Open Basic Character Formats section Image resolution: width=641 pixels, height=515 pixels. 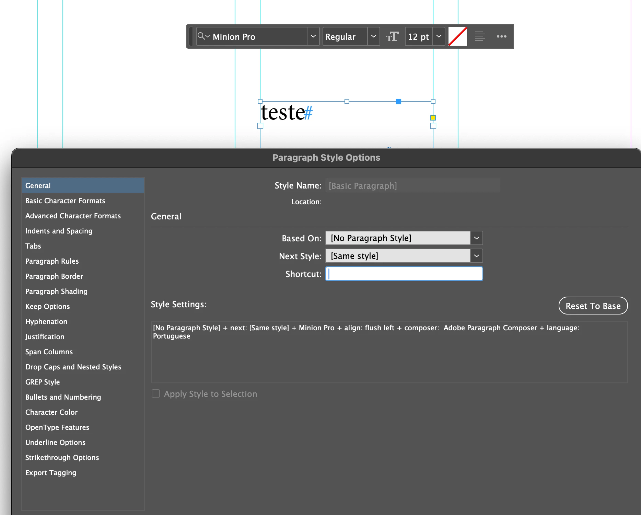click(83, 201)
